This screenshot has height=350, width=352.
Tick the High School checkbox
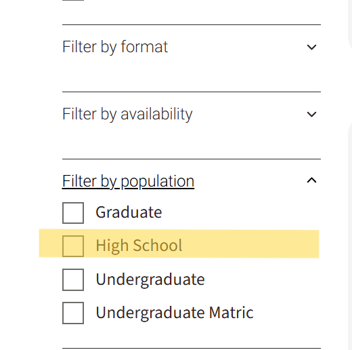[73, 246]
